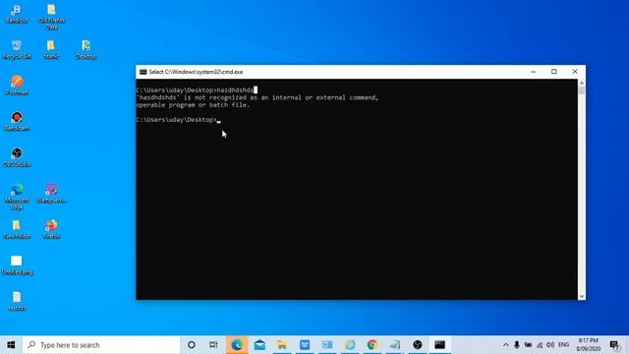Show hidden system tray icons
Viewport: 629px width, 354px height.
pos(506,345)
